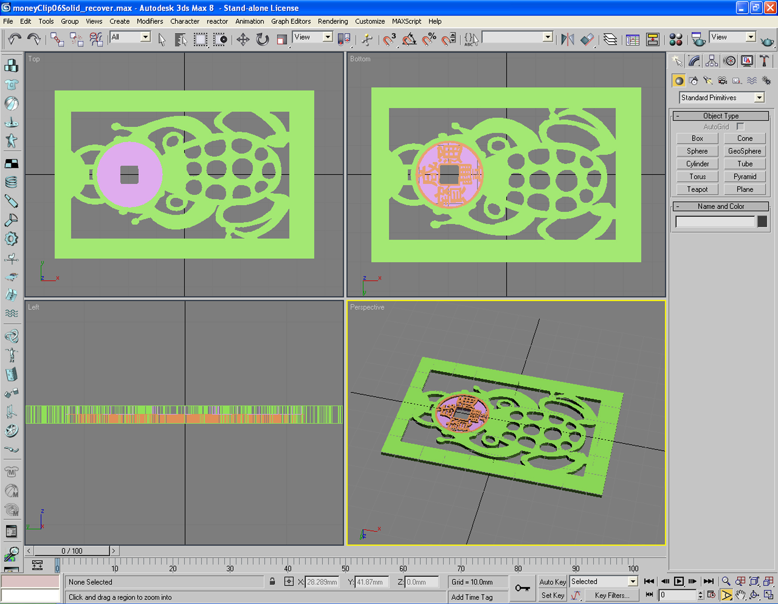Open the Rendering menu
Image resolution: width=778 pixels, height=604 pixels.
tap(333, 21)
